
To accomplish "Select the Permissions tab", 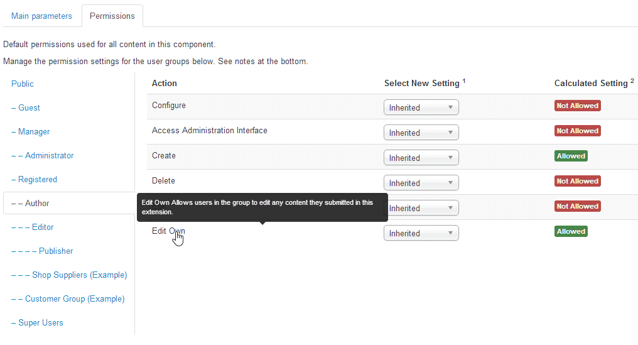I will pos(112,16).
